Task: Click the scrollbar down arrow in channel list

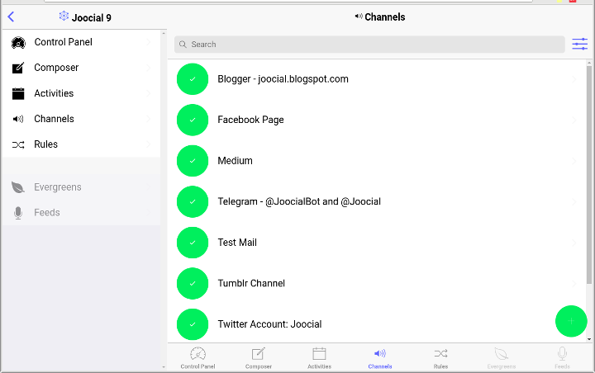Action: click(589, 339)
